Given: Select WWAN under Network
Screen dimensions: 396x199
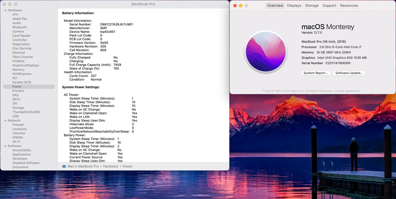Looking at the screenshot, I should [x=18, y=137].
